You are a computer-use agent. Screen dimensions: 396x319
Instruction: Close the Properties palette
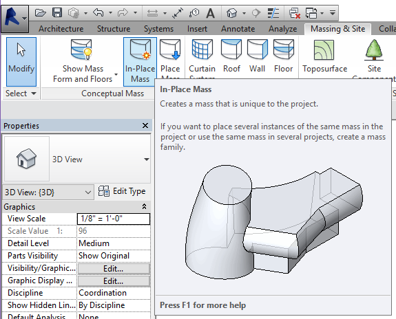coord(145,126)
